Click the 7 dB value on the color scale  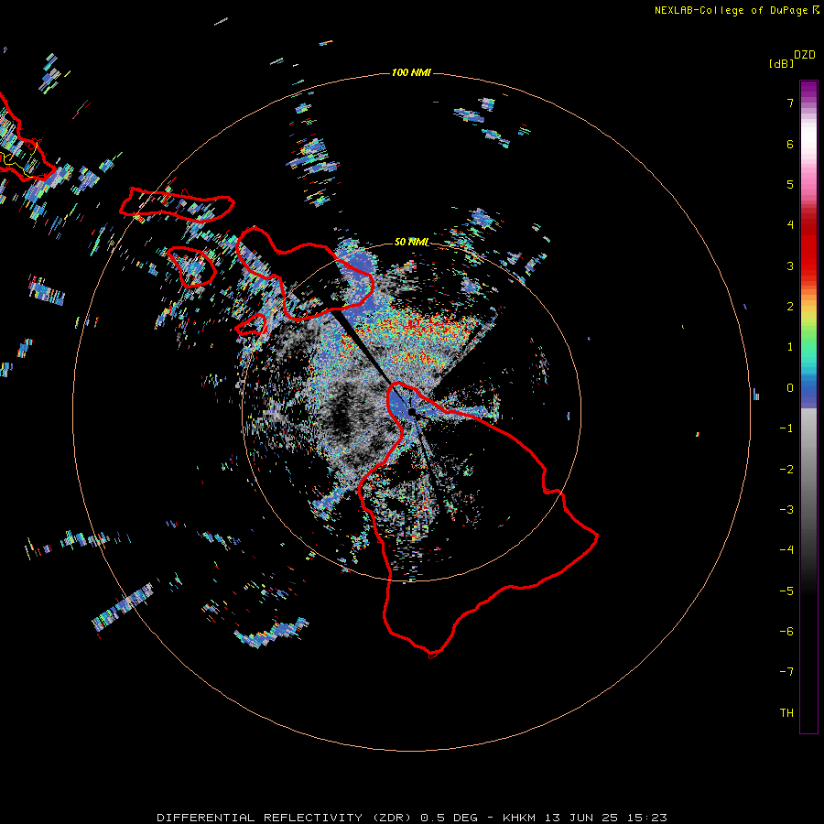[x=790, y=103]
